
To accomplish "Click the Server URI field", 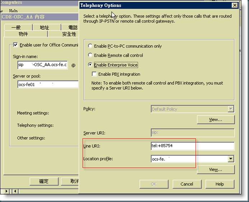I will (192, 133).
